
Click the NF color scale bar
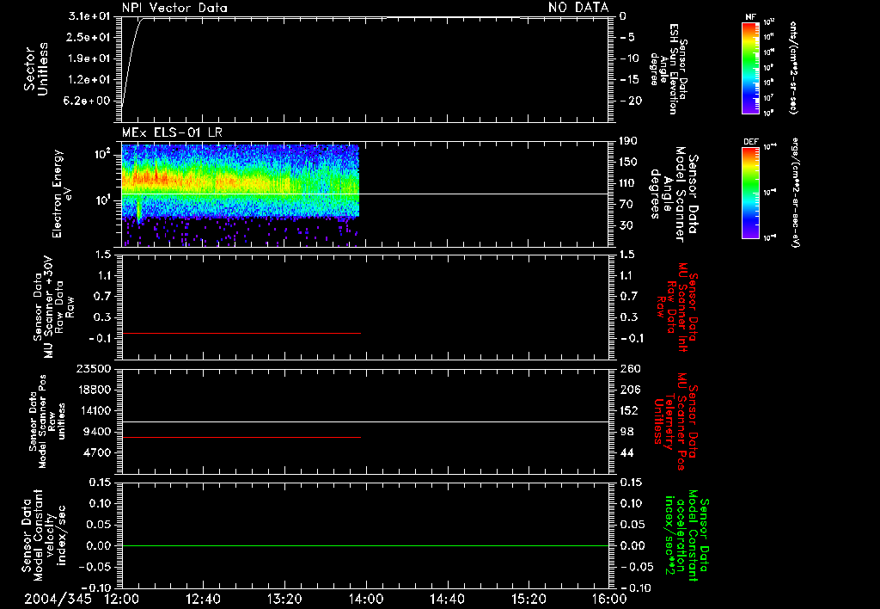[x=750, y=67]
